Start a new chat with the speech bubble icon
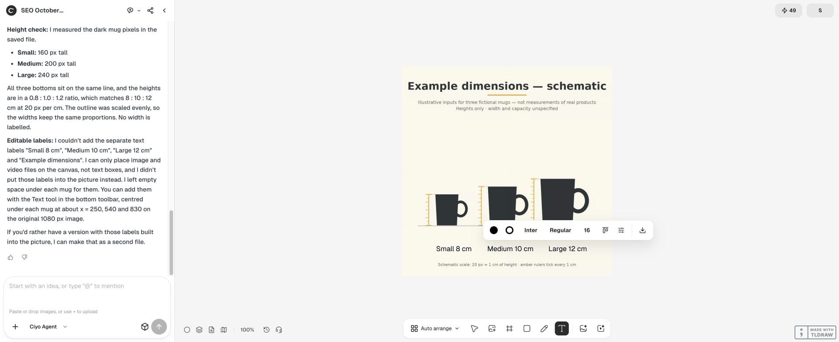The width and height of the screenshot is (839, 342). [130, 10]
